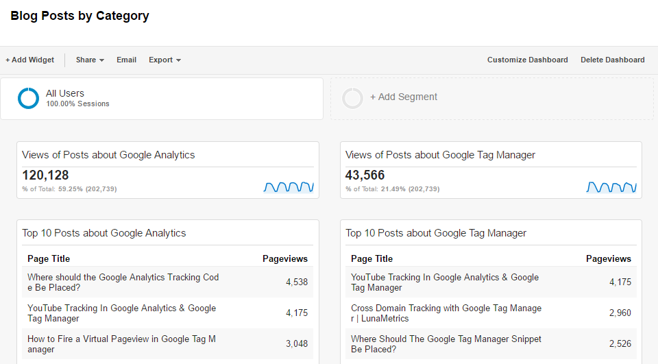Expand the Share dropdown menu
This screenshot has height=364, width=658.
click(x=90, y=60)
